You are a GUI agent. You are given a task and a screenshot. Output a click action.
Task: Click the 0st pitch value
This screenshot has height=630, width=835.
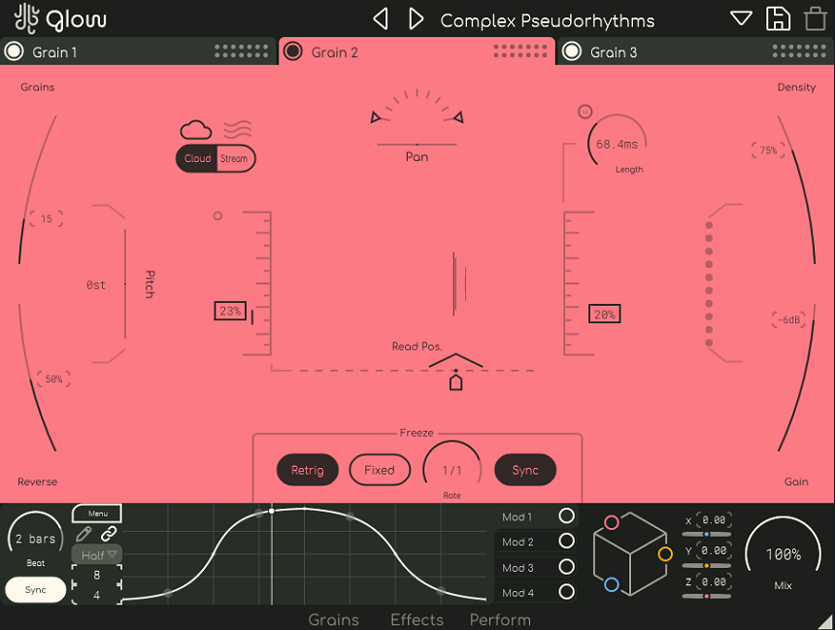(96, 285)
